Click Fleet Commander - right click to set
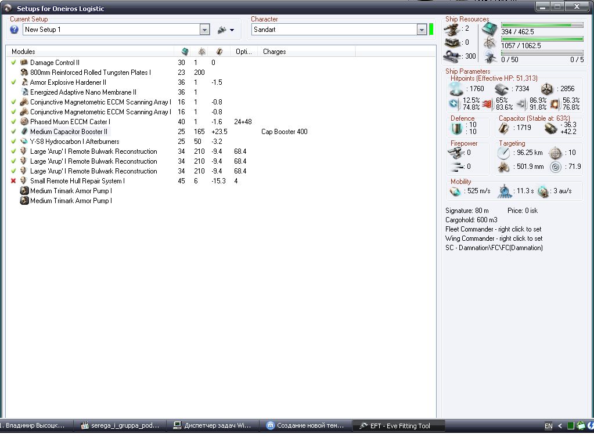The image size is (594, 441). 493,229
